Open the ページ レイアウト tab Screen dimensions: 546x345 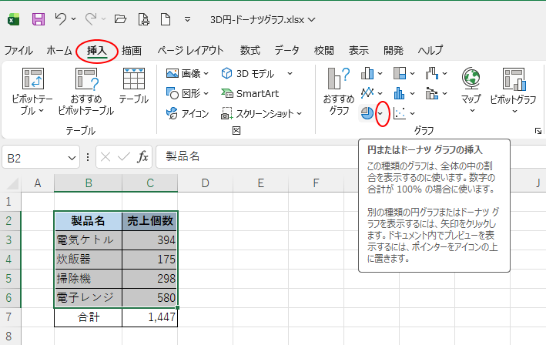click(190, 51)
